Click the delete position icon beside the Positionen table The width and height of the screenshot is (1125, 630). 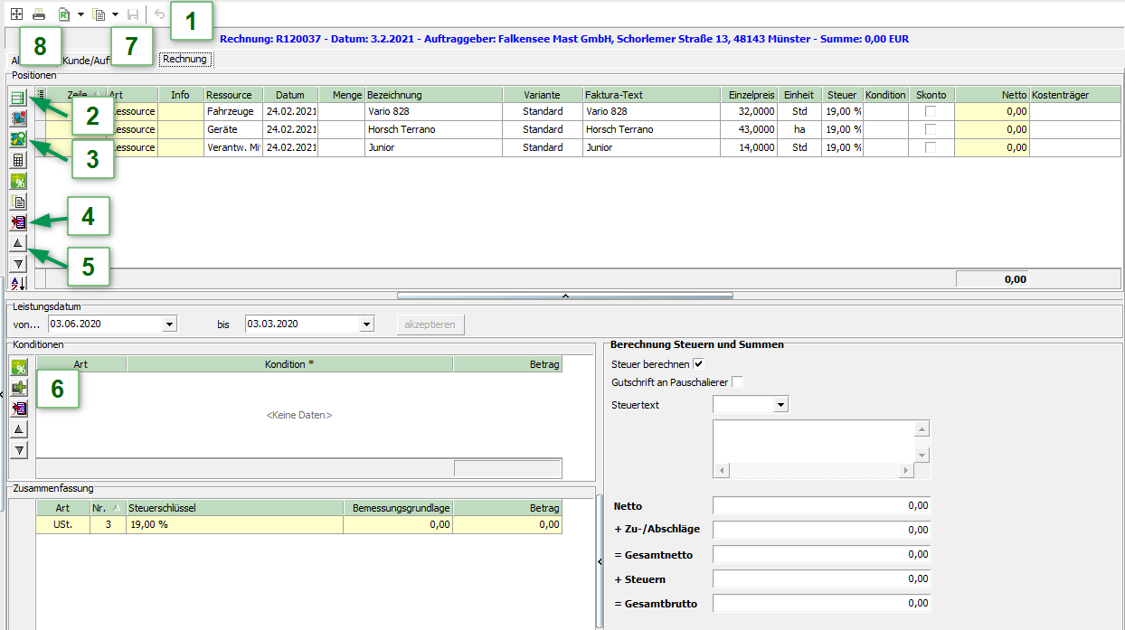18,222
